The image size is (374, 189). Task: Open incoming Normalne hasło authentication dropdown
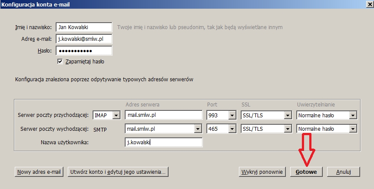[x=353, y=116]
